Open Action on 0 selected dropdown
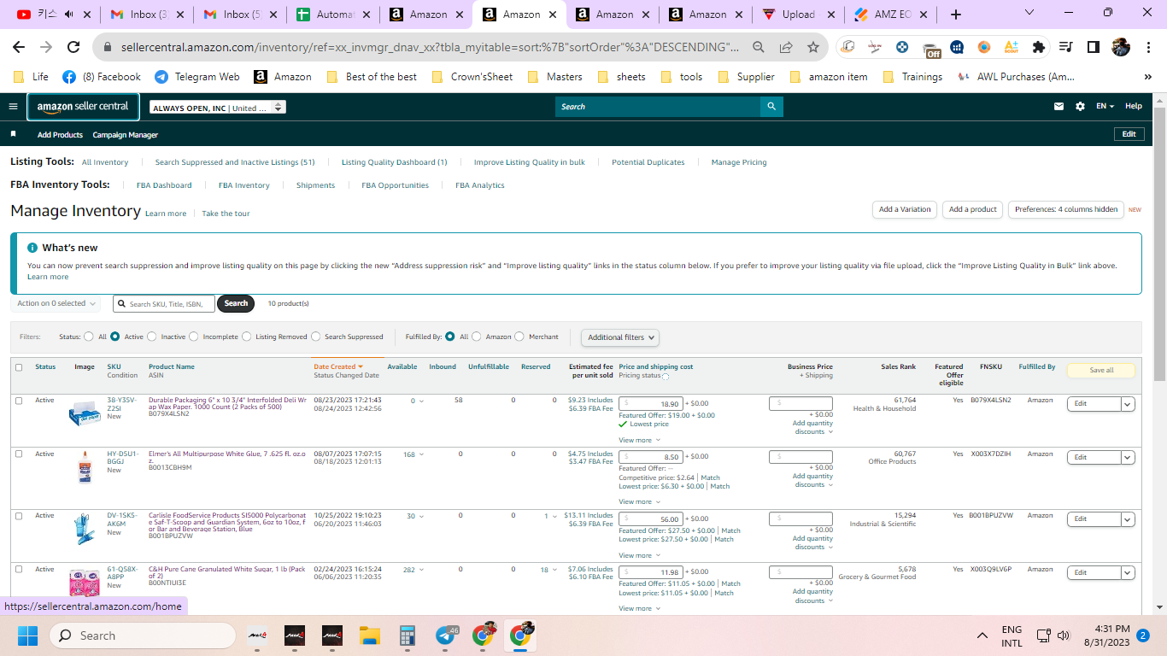The width and height of the screenshot is (1167, 656). [56, 303]
